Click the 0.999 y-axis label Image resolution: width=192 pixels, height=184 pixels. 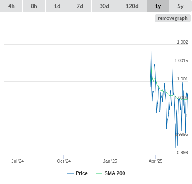[182, 152]
